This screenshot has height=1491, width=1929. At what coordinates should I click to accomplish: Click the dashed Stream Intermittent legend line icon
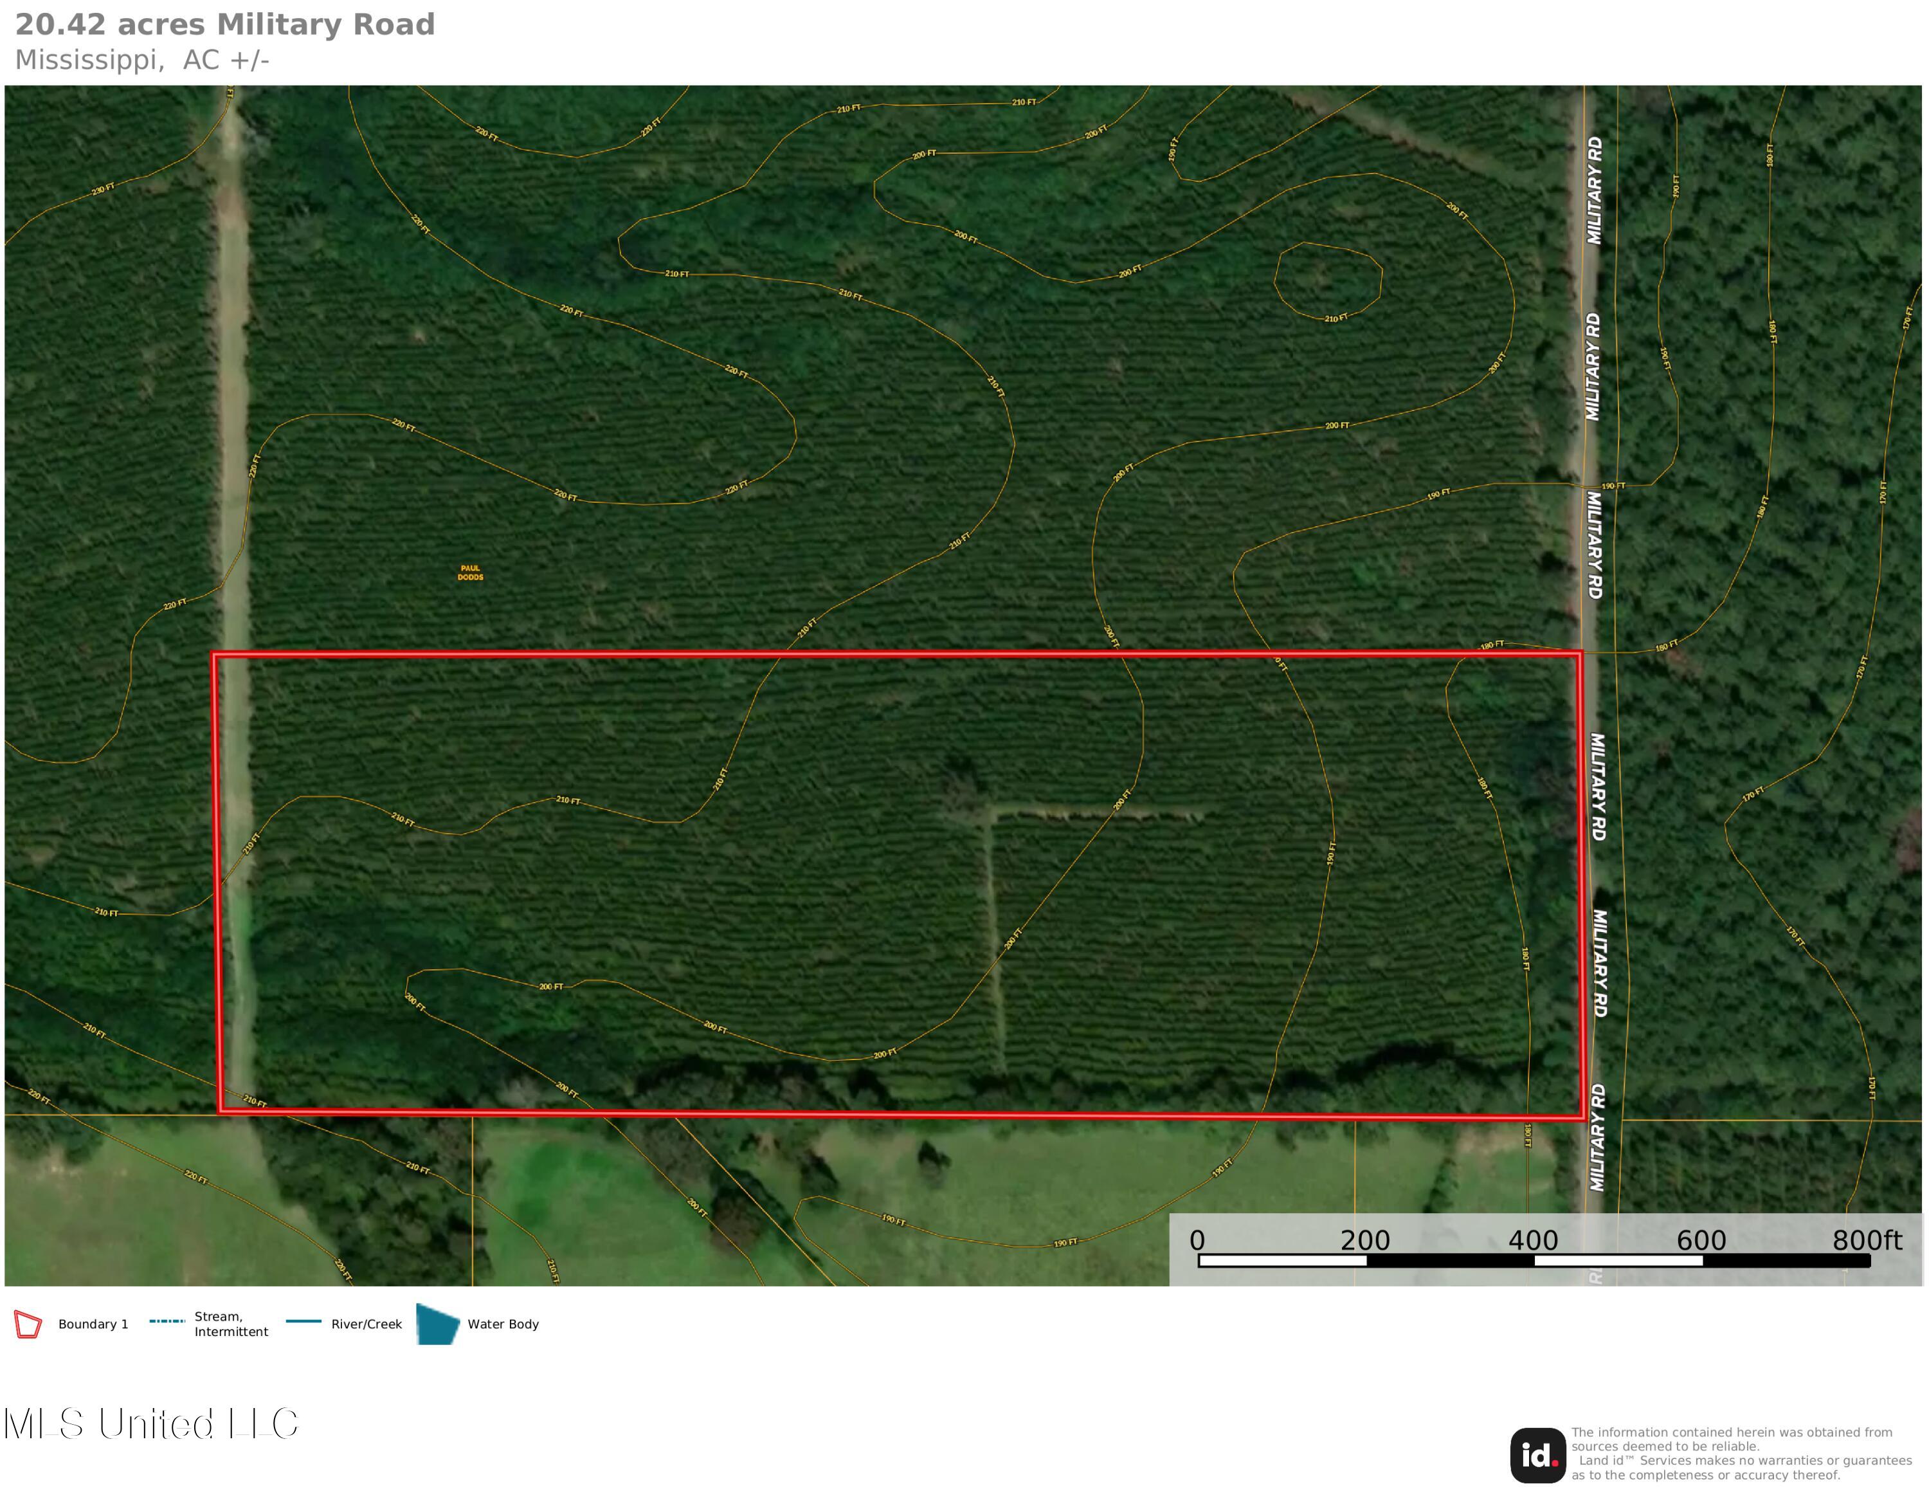click(167, 1321)
